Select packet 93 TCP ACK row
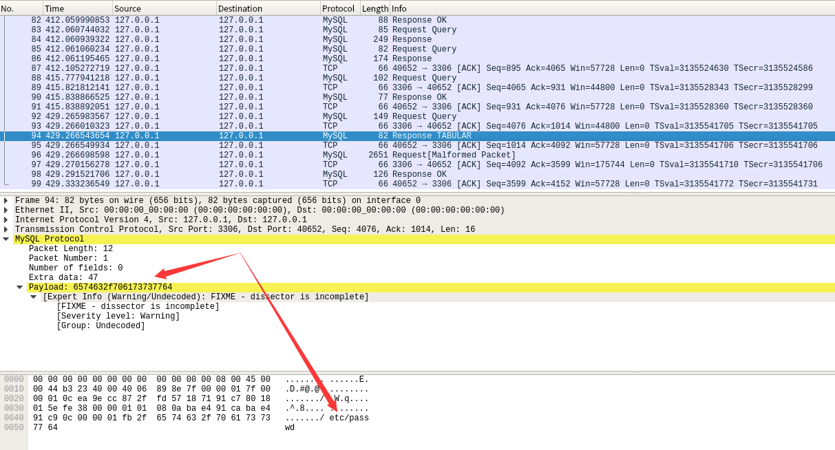 [417, 127]
